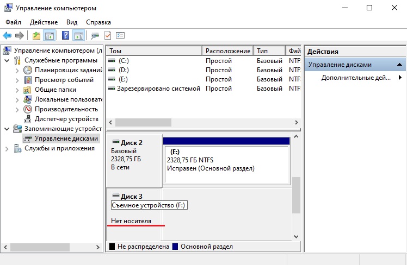This screenshot has height=265, width=407.
Task: Expand the Общие папки branch
Action: pos(17,90)
